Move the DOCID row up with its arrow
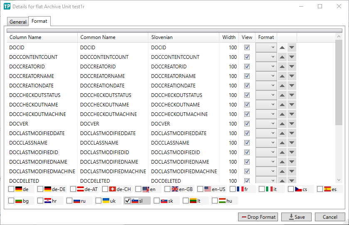Viewport: 349px width, 225px height. point(282,48)
